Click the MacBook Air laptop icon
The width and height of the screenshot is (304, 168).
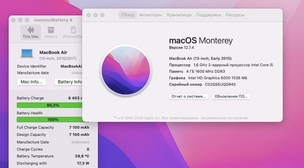tap(27, 53)
